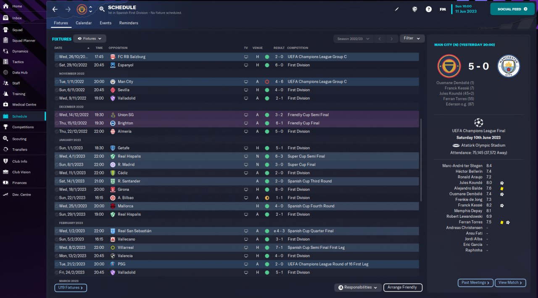Select Schedule in the sidebar
The image size is (538, 298).
pyautogui.click(x=23, y=116)
